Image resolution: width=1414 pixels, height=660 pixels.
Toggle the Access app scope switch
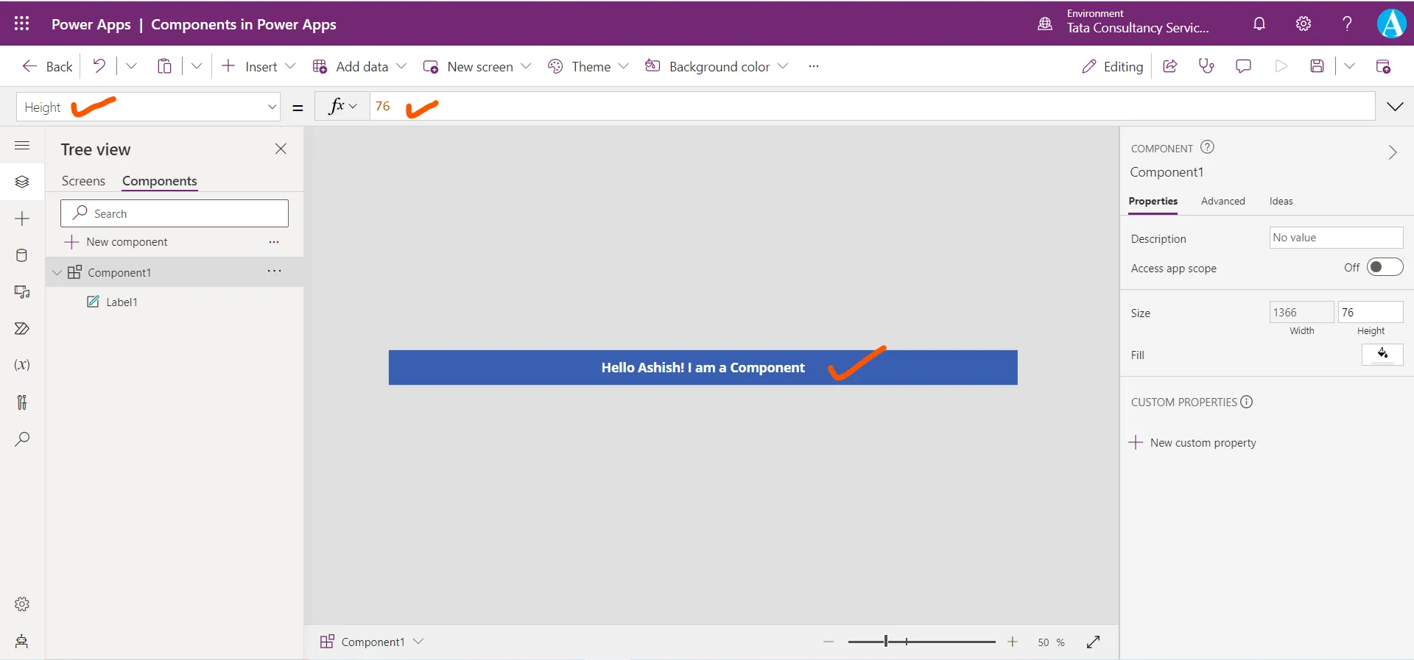tap(1385, 267)
